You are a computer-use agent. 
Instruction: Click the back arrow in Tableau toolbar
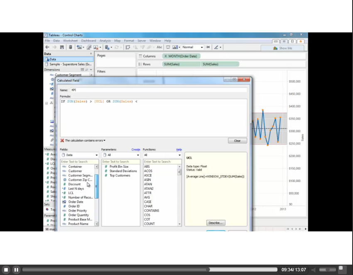click(x=47, y=47)
